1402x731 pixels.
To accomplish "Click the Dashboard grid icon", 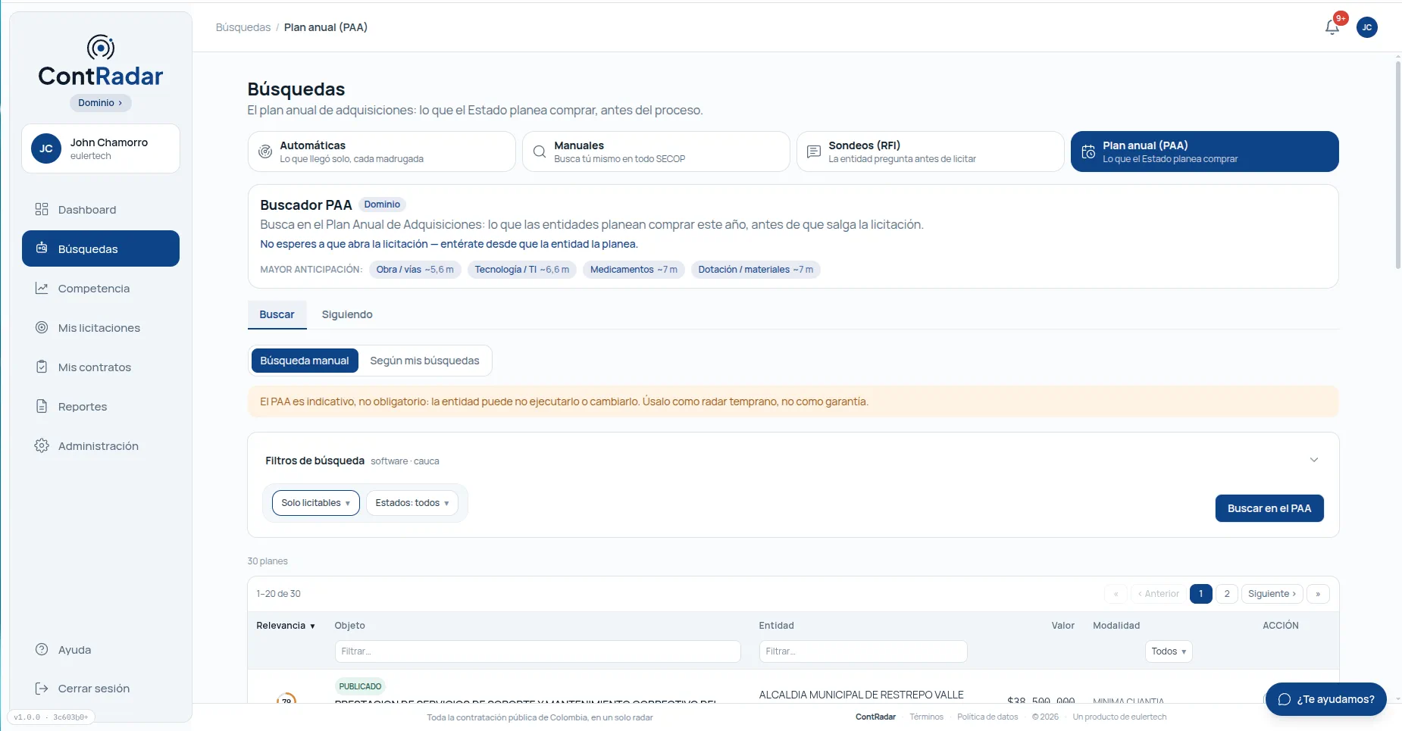I will [x=42, y=209].
